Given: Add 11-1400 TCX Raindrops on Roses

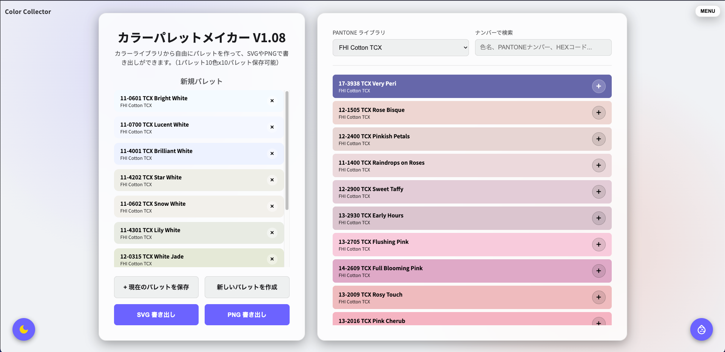Looking at the screenshot, I should click(x=599, y=165).
